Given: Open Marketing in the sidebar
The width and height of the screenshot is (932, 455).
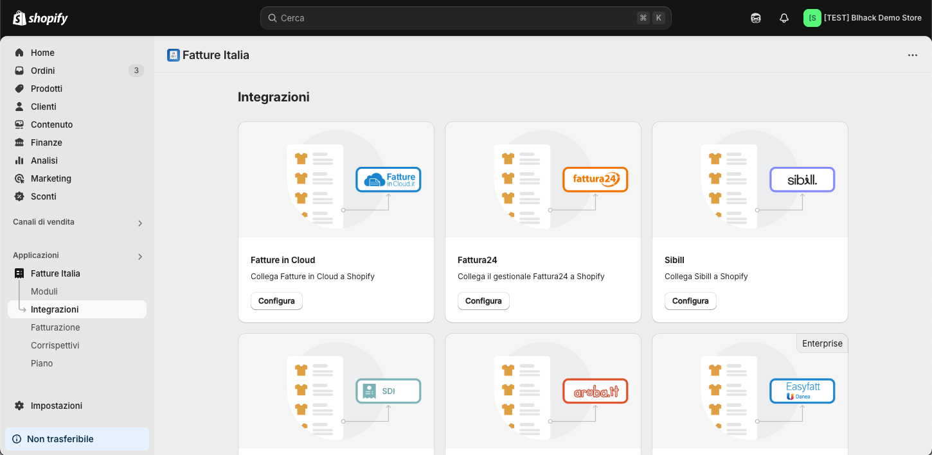Looking at the screenshot, I should [x=77, y=178].
